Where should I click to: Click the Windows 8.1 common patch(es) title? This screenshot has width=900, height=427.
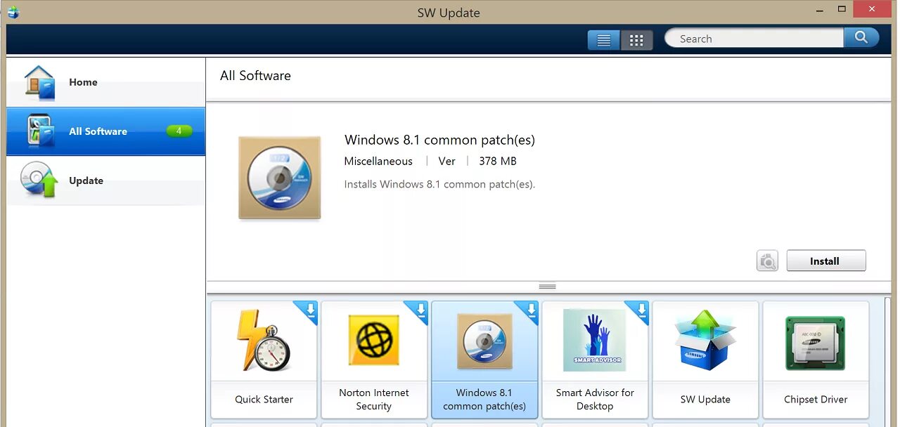[439, 140]
